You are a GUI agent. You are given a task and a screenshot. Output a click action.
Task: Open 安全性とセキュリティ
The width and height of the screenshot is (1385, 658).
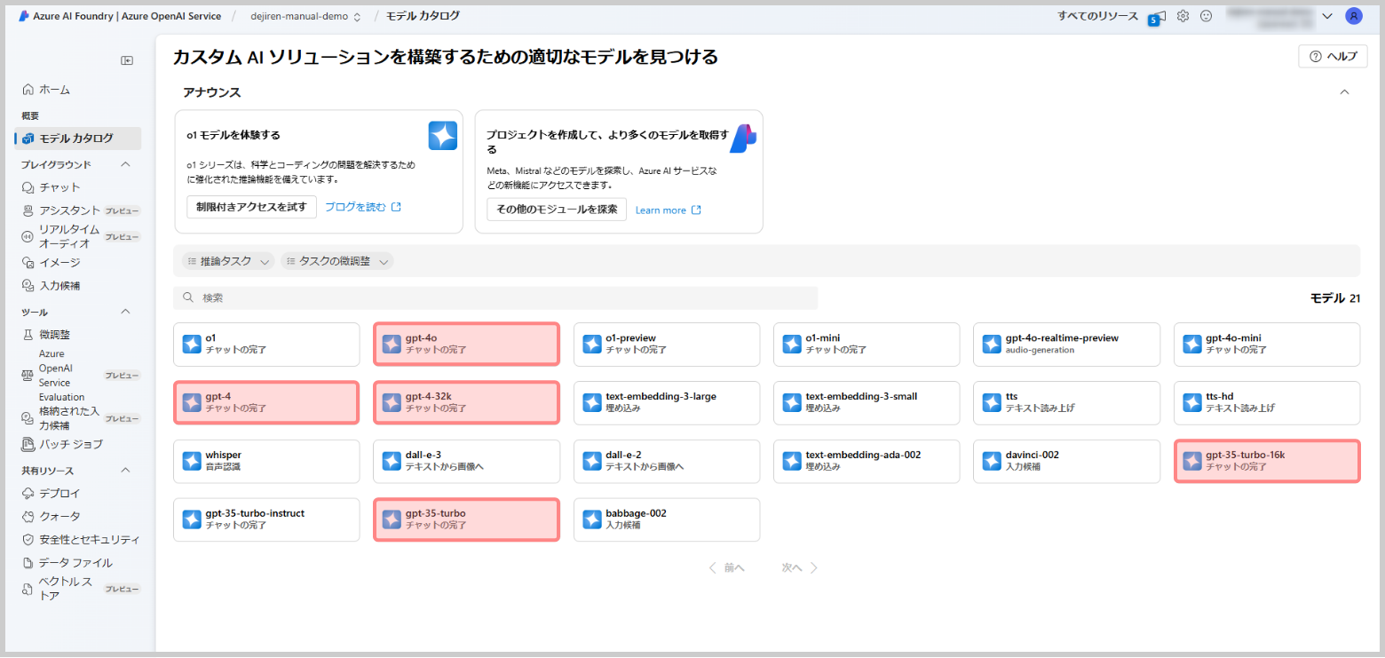coord(79,539)
